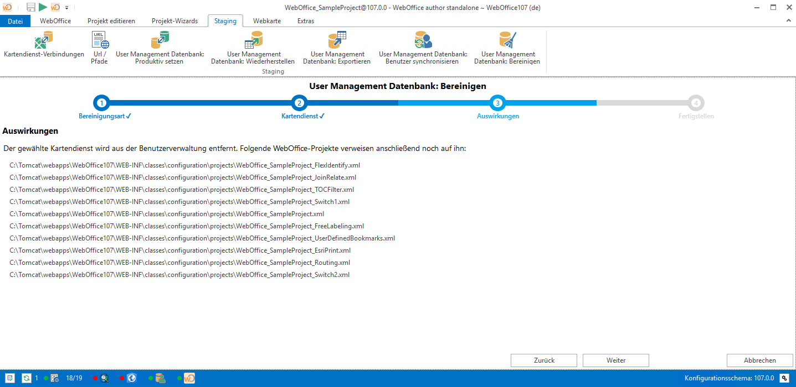
Task: Switch to the Webkarte tab
Action: pyautogui.click(x=266, y=21)
